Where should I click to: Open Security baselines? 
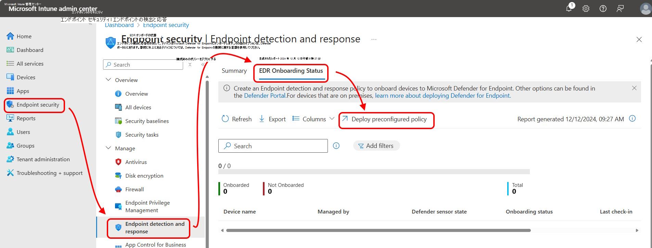coord(142,121)
